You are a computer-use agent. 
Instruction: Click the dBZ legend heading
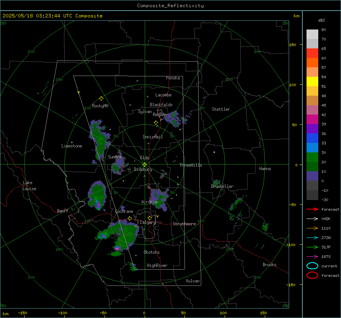coord(321,20)
